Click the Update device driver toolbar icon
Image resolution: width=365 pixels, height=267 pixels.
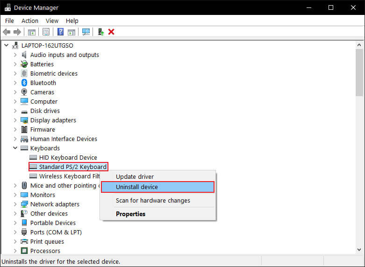click(x=100, y=32)
